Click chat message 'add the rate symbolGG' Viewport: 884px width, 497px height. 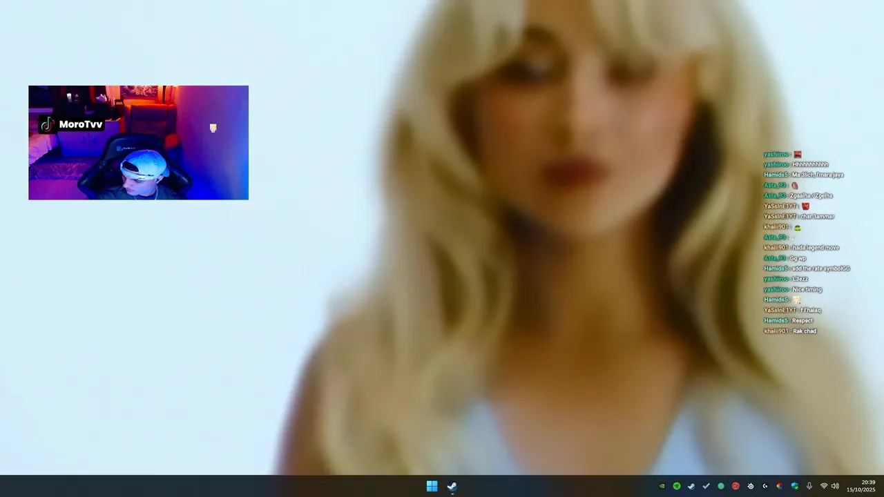[x=821, y=269]
